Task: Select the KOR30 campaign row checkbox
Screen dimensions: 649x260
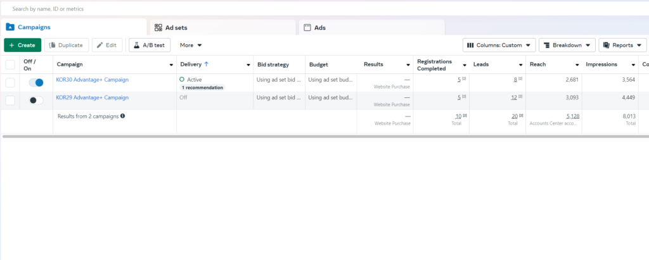Action: coord(10,83)
